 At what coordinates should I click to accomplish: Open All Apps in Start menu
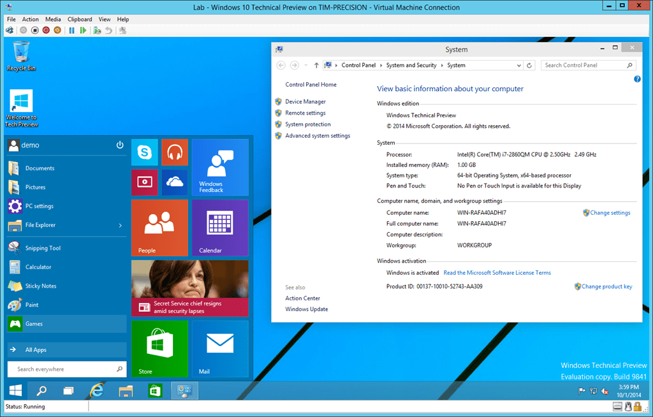pyautogui.click(x=67, y=350)
